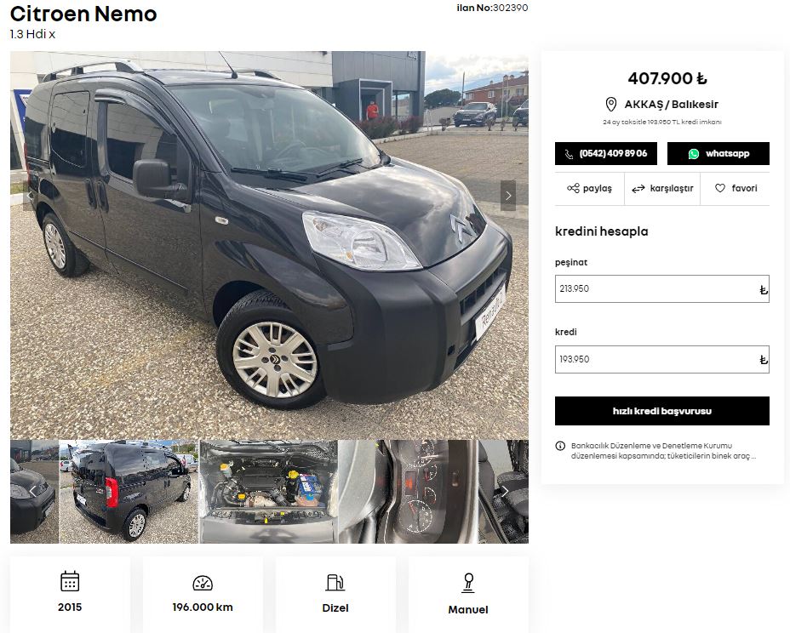
Task: Select the rear view car thumbnail
Action: (x=129, y=492)
